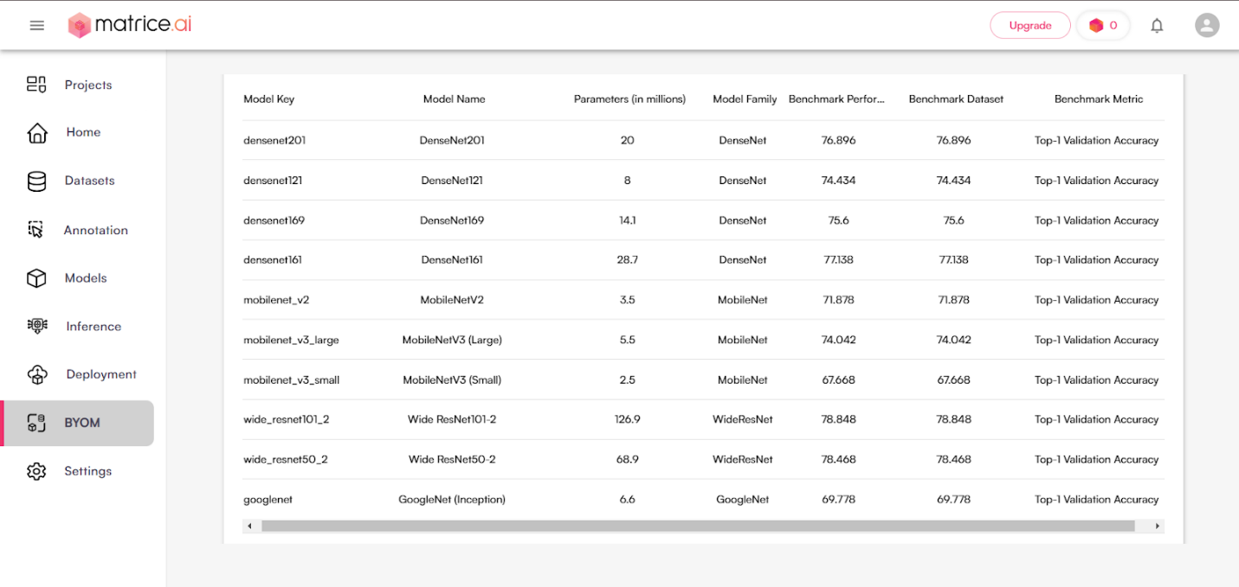Image resolution: width=1239 pixels, height=587 pixels.
Task: Click the 126.9 parameters value
Action: (628, 419)
